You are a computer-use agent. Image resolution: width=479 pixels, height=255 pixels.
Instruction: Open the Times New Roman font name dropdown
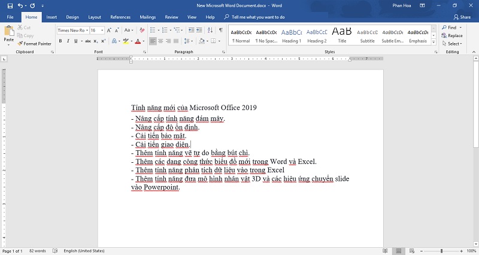[x=86, y=30]
